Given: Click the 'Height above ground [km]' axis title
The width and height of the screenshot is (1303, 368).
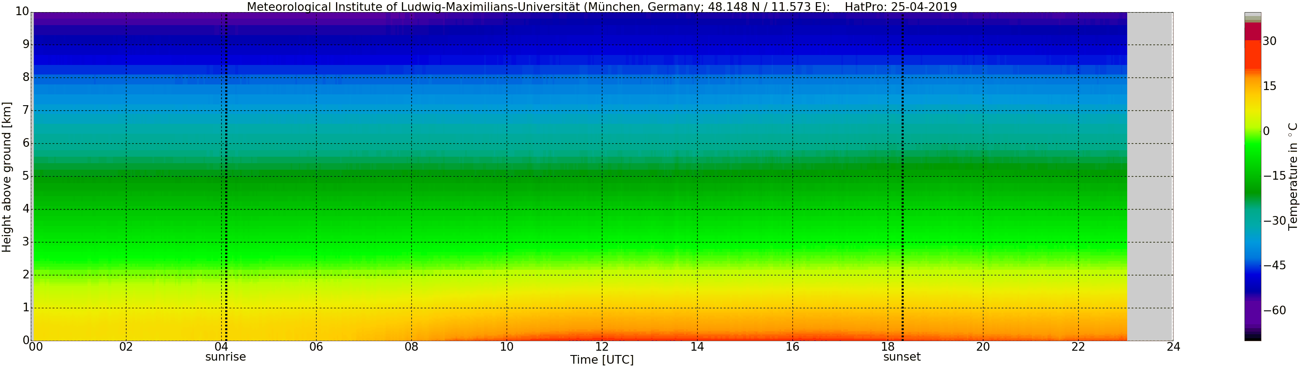Looking at the screenshot, I should [x=6, y=177].
